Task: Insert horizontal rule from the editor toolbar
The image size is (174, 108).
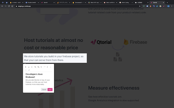Action: click(x=26, y=70)
